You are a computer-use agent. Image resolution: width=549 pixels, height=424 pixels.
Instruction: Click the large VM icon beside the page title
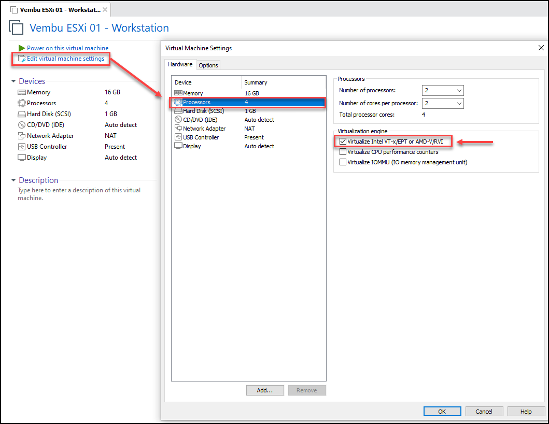click(16, 27)
